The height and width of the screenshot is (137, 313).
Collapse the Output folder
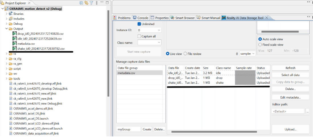7,29
